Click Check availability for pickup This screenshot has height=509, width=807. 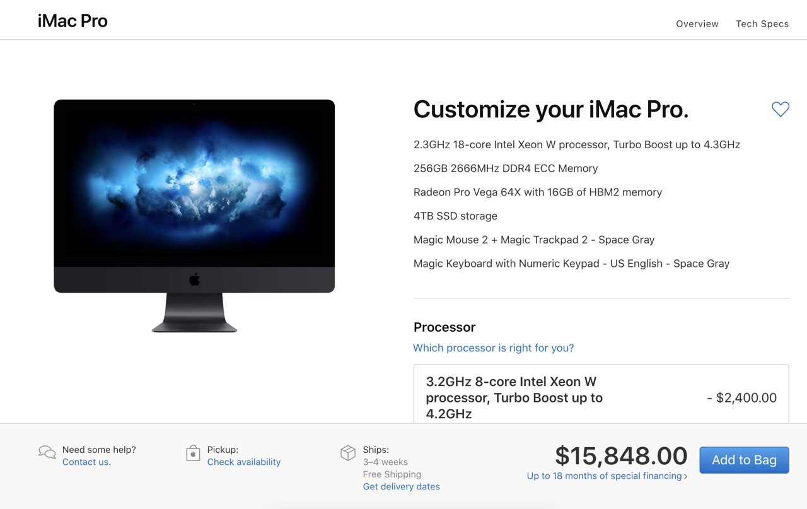pos(244,462)
